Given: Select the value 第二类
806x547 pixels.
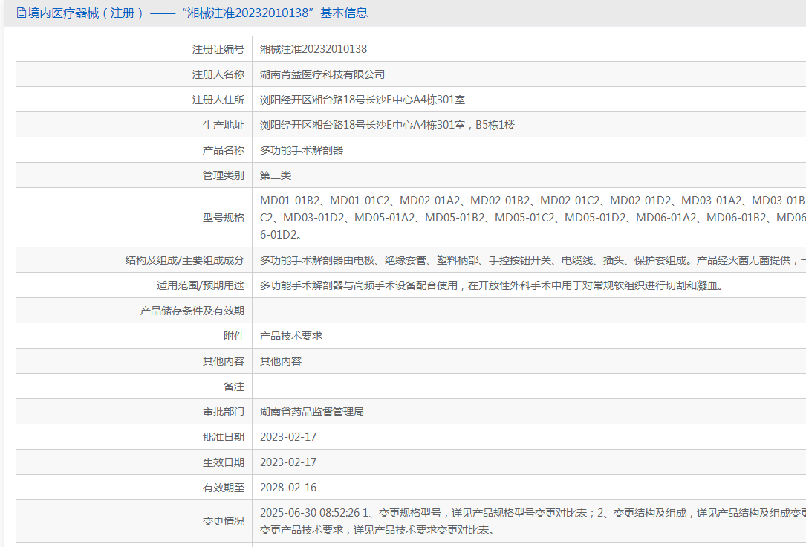Looking at the screenshot, I should click(276, 175).
